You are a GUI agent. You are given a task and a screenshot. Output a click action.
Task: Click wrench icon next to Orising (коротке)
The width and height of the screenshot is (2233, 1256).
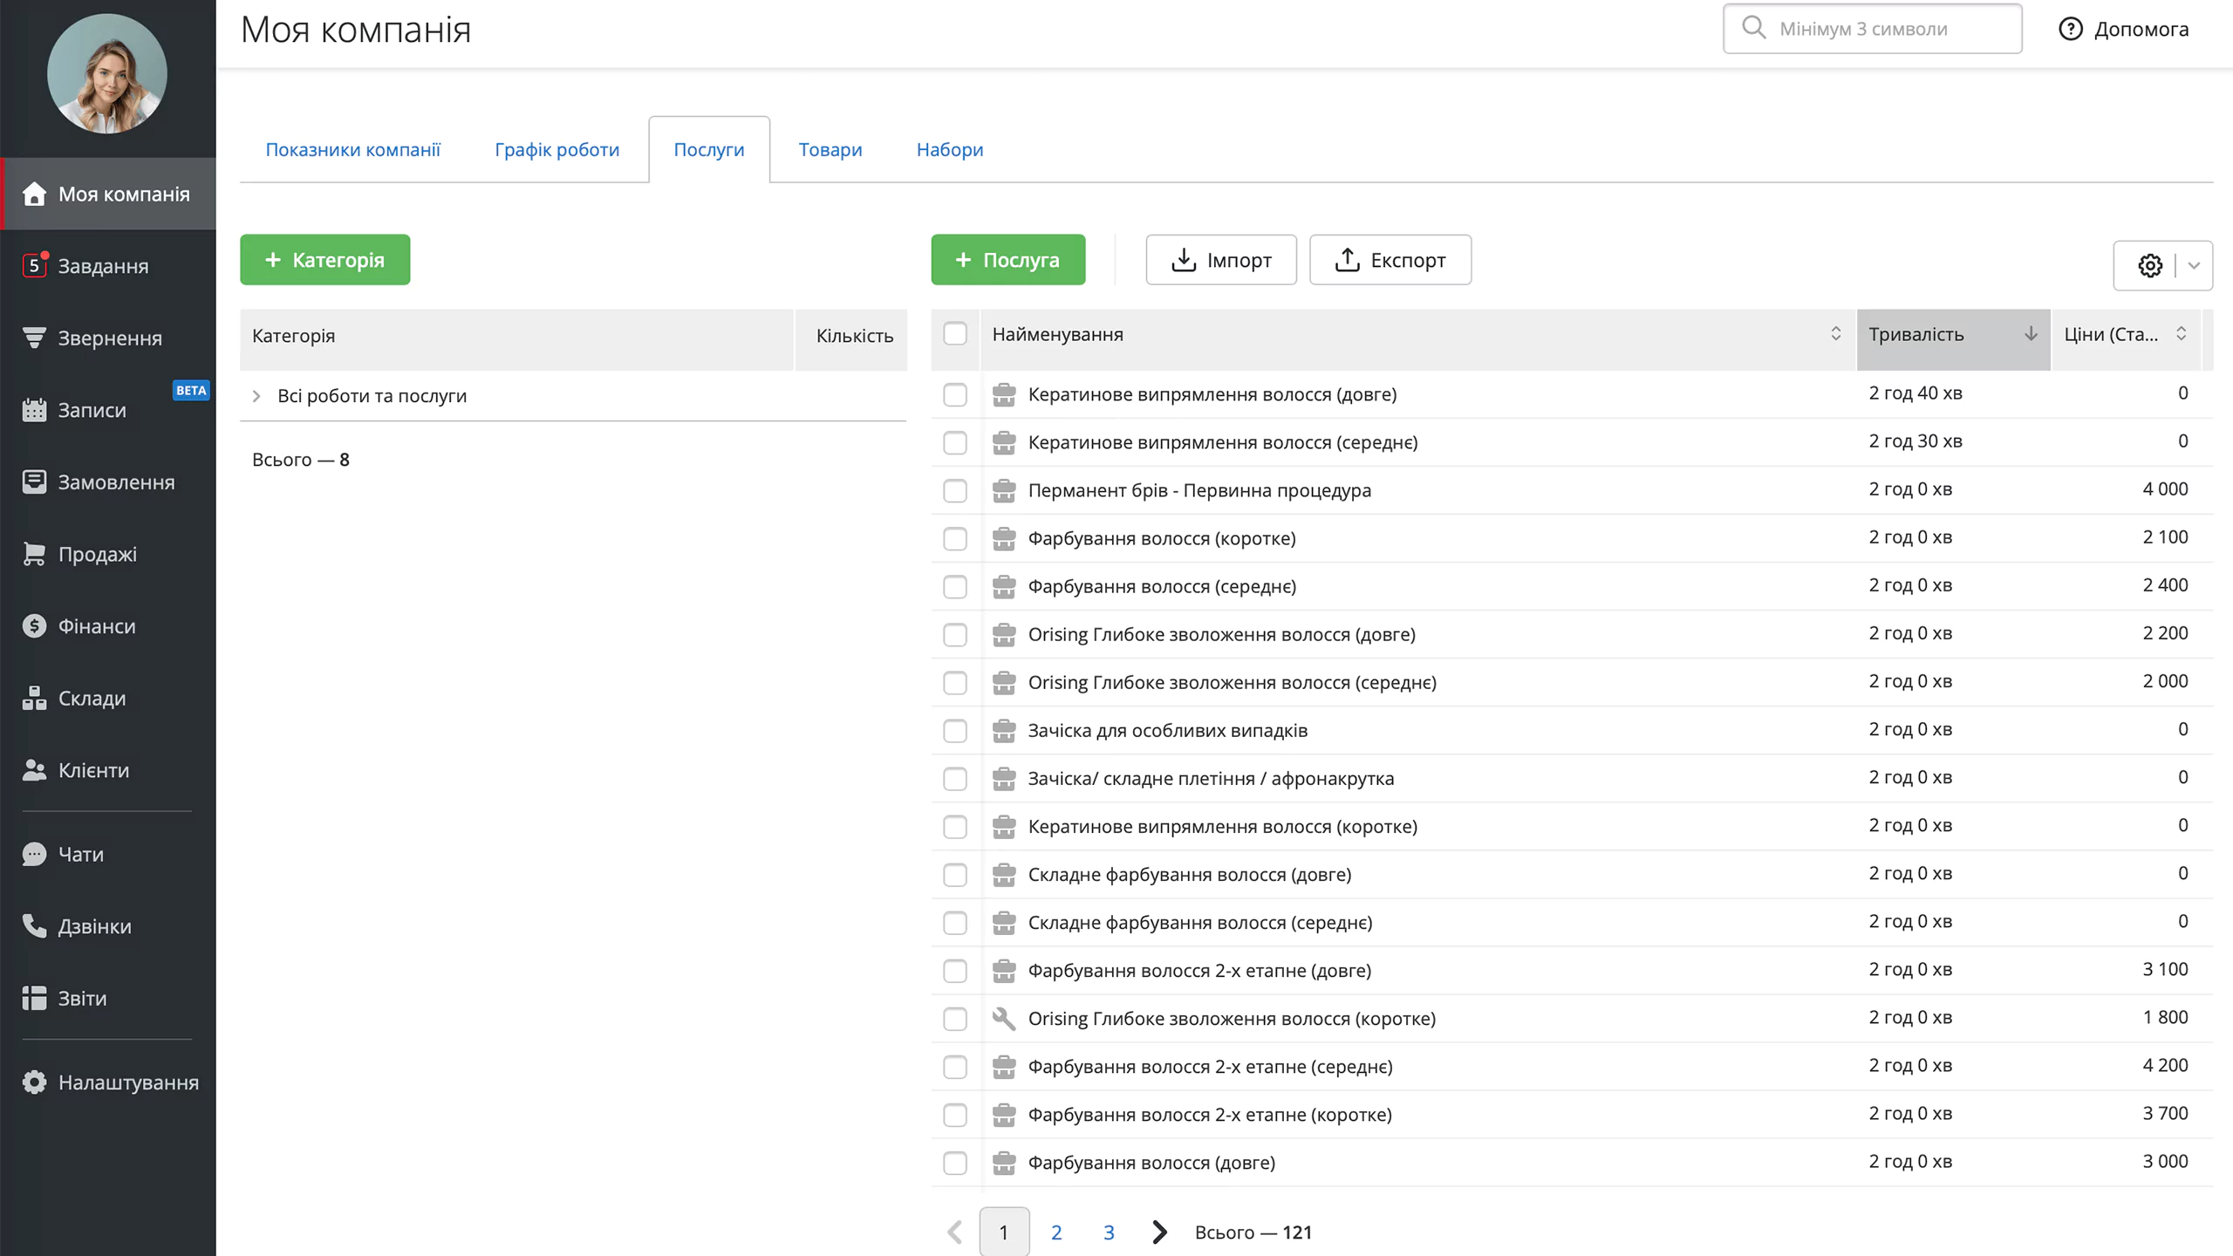(1004, 1019)
